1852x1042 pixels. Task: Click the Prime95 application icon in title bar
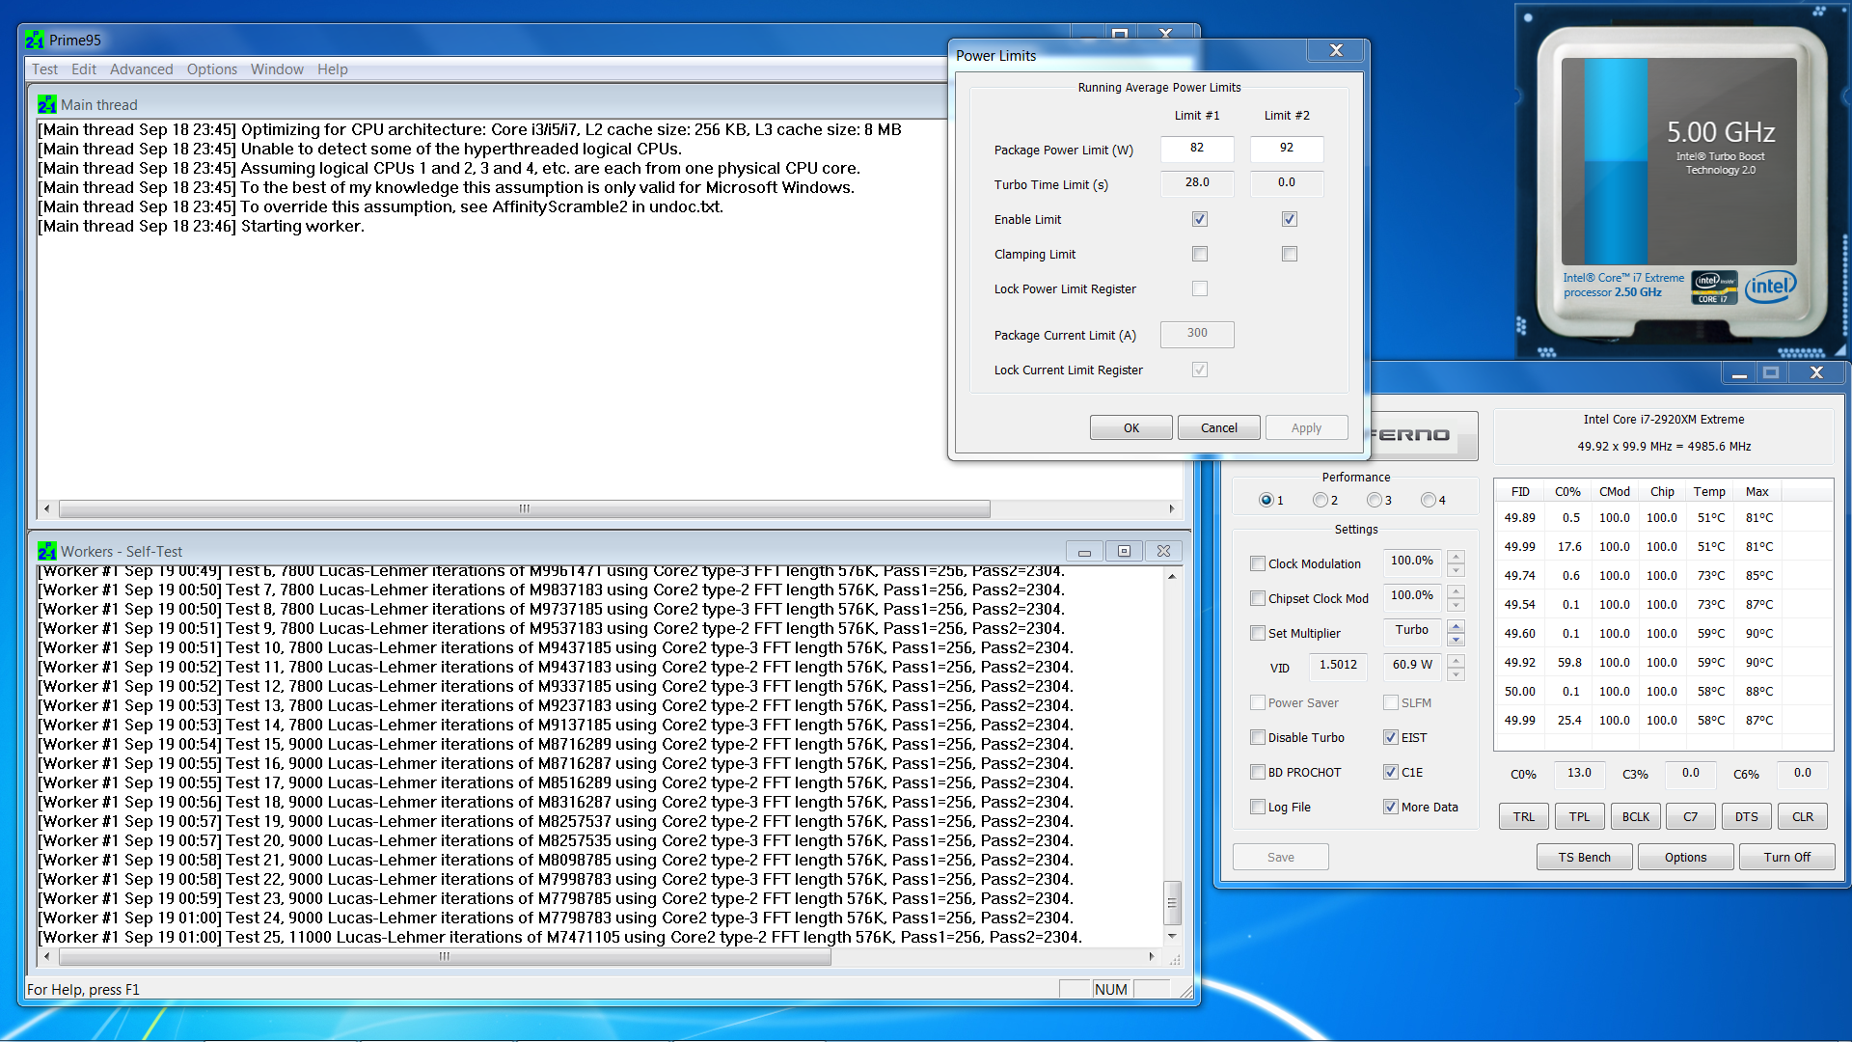point(35,41)
